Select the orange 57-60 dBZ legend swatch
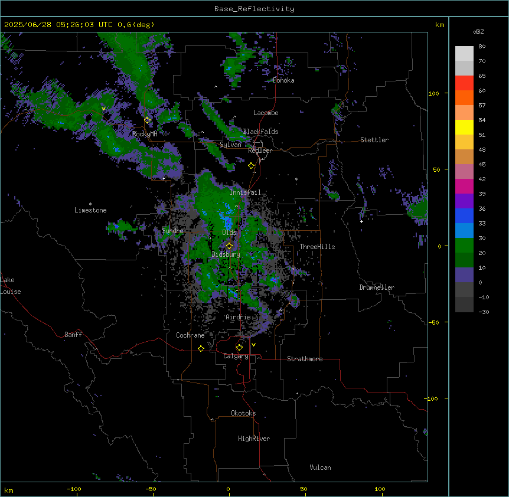Image resolution: width=509 pixels, height=497 pixels. [x=464, y=97]
